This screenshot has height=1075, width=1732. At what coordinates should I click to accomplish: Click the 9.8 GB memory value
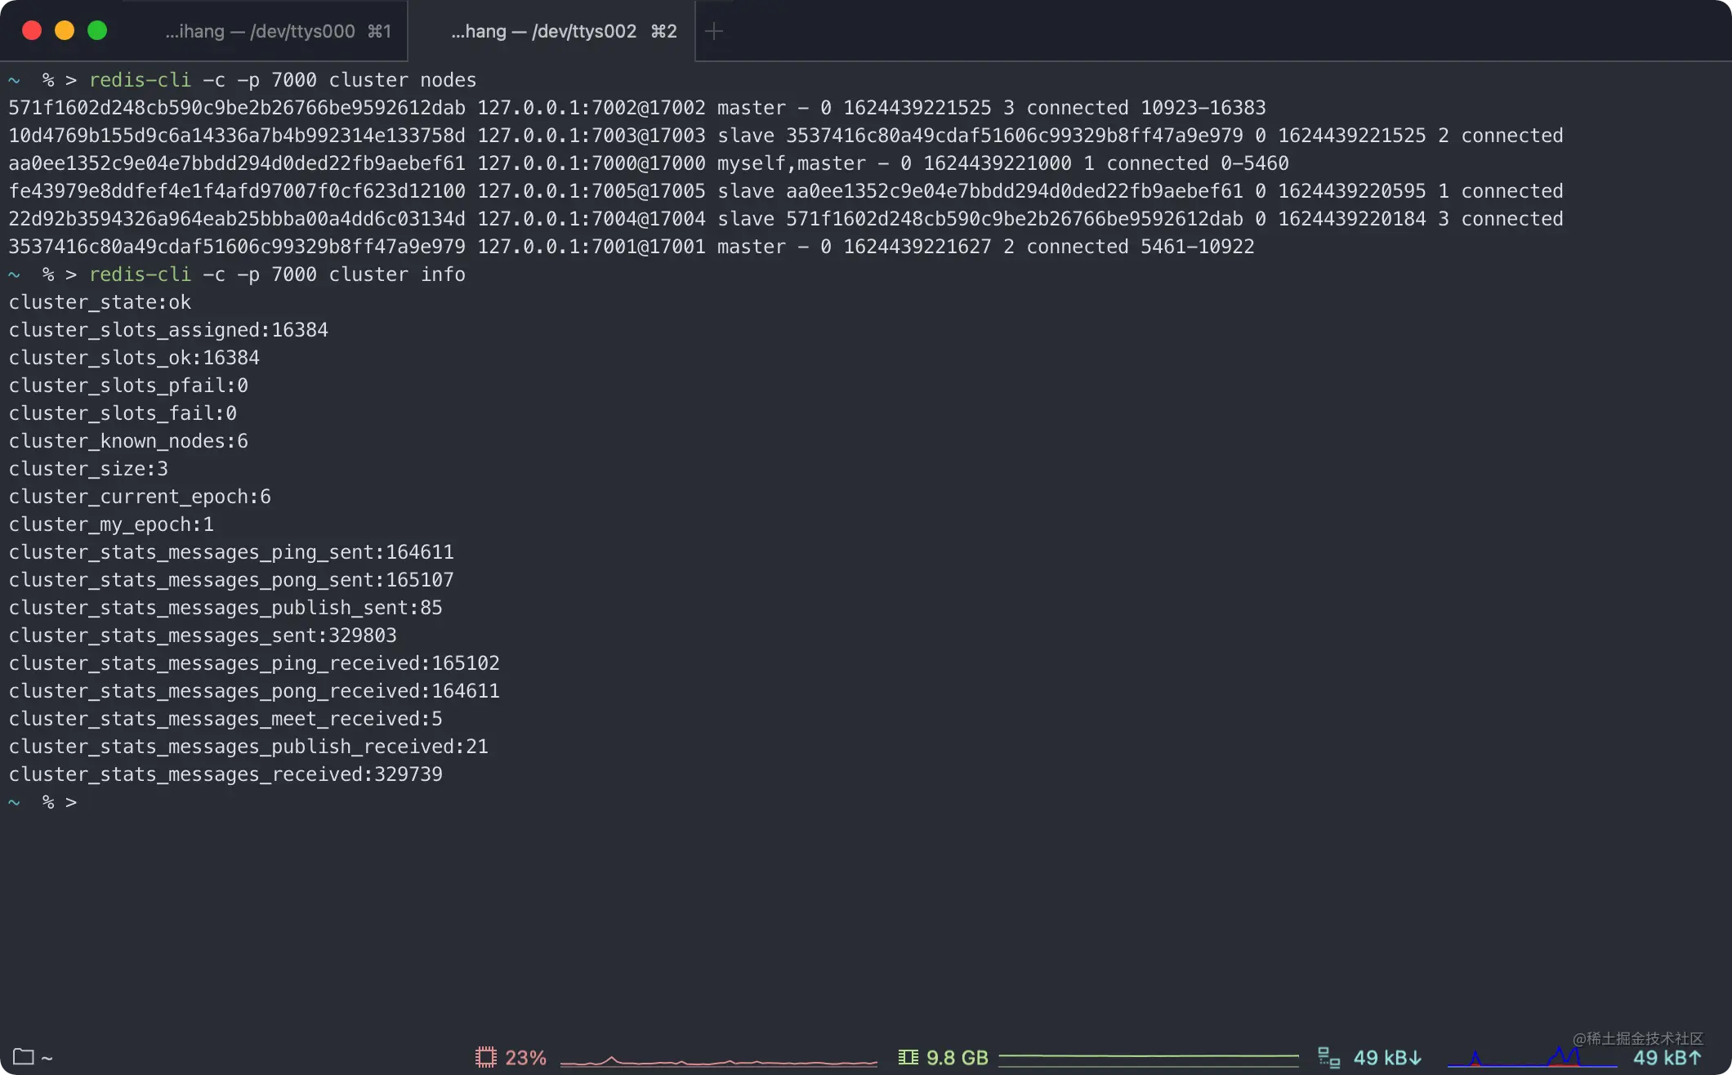[x=957, y=1058]
